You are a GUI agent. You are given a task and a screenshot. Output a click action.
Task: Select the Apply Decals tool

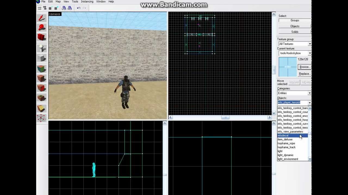point(42,88)
